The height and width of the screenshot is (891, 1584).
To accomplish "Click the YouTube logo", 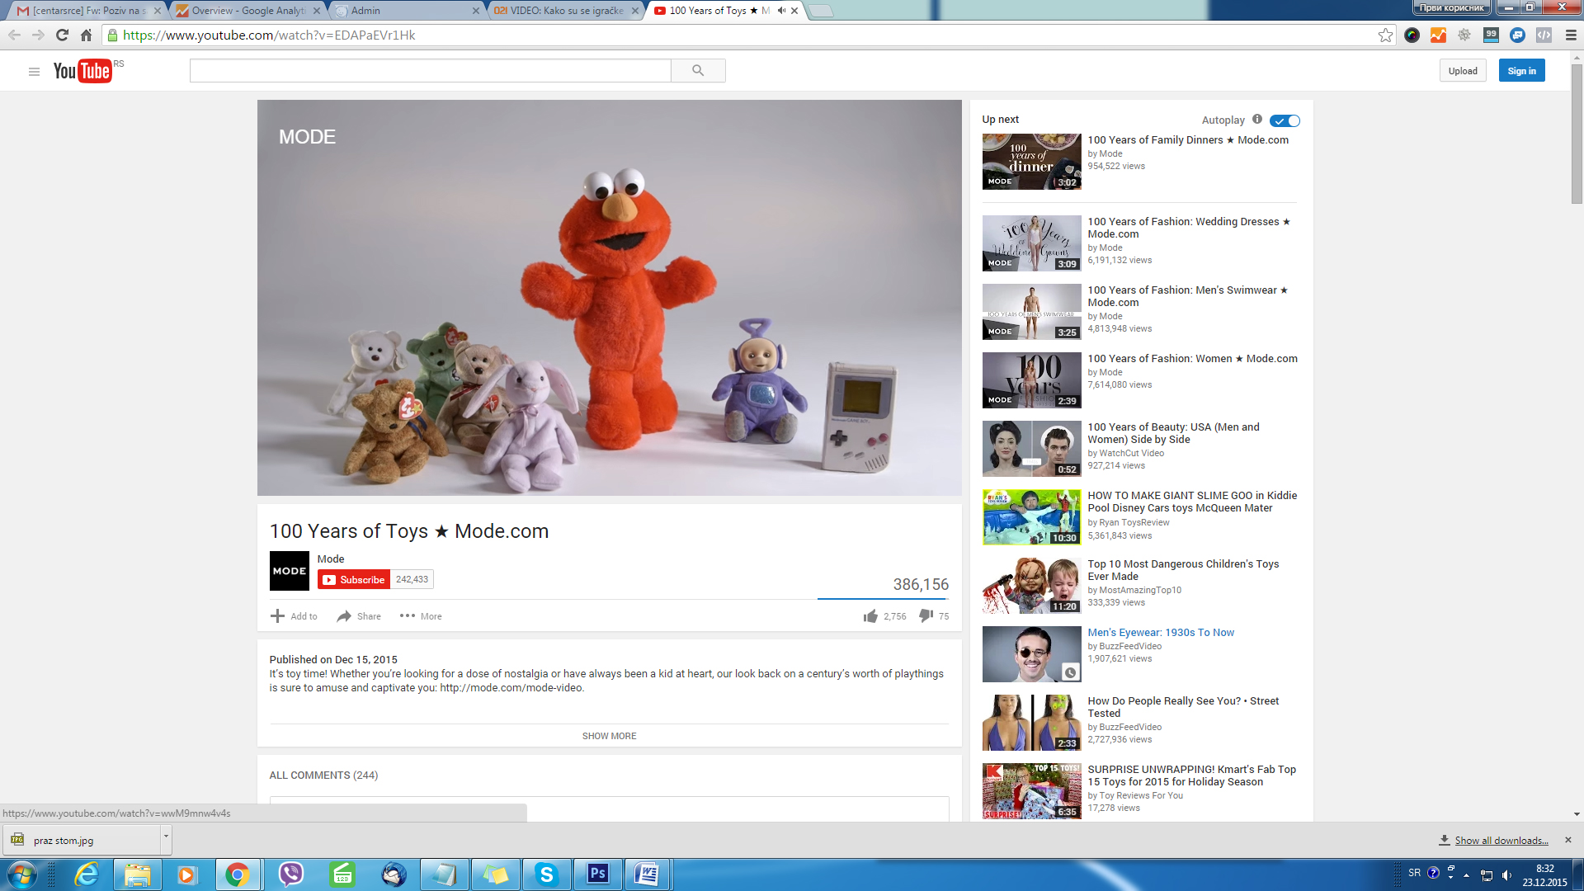I will pos(82,71).
